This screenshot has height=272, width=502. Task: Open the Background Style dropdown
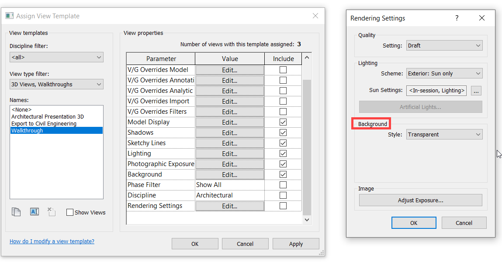coord(444,134)
